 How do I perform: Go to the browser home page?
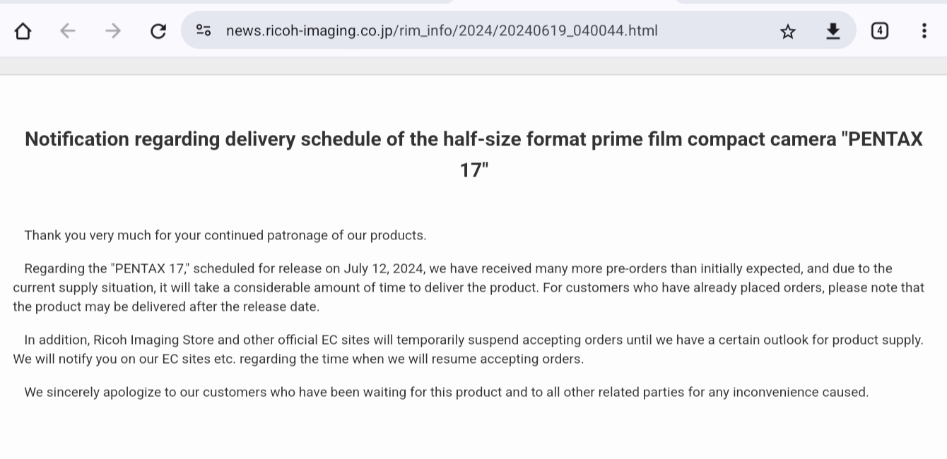(23, 30)
